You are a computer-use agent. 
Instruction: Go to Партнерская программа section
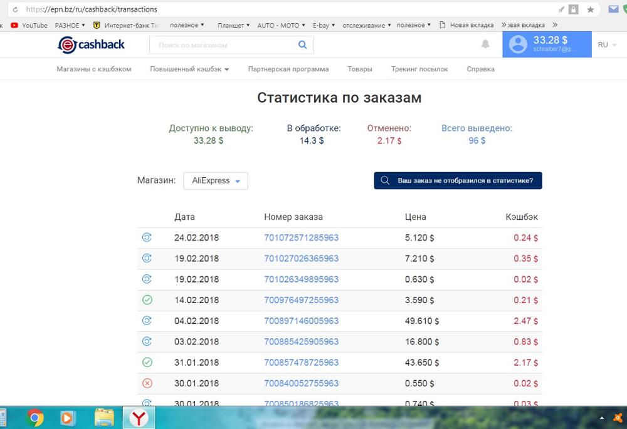click(288, 70)
